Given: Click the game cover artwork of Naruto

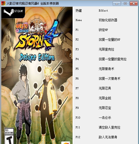Looking at the screenshot, I should click(37, 75).
